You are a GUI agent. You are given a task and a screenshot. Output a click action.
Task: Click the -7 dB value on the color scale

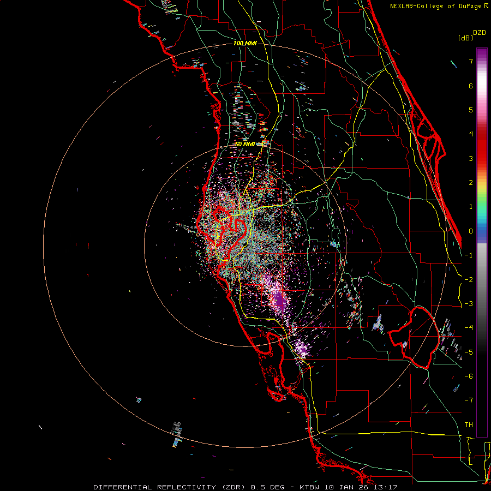pyautogui.click(x=469, y=400)
